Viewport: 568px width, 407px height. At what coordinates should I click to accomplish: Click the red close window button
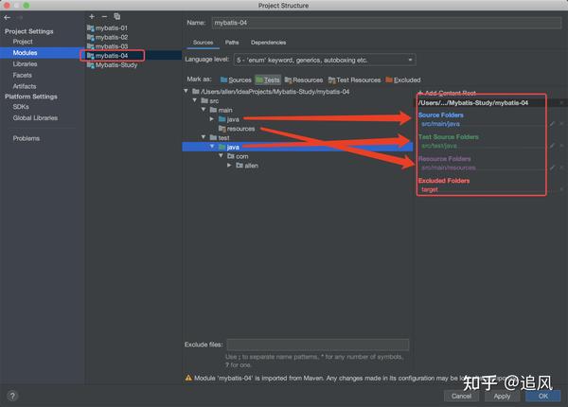7,5
